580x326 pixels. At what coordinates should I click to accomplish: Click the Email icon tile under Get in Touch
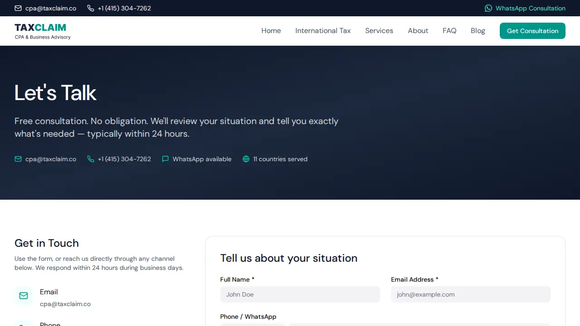click(x=24, y=296)
